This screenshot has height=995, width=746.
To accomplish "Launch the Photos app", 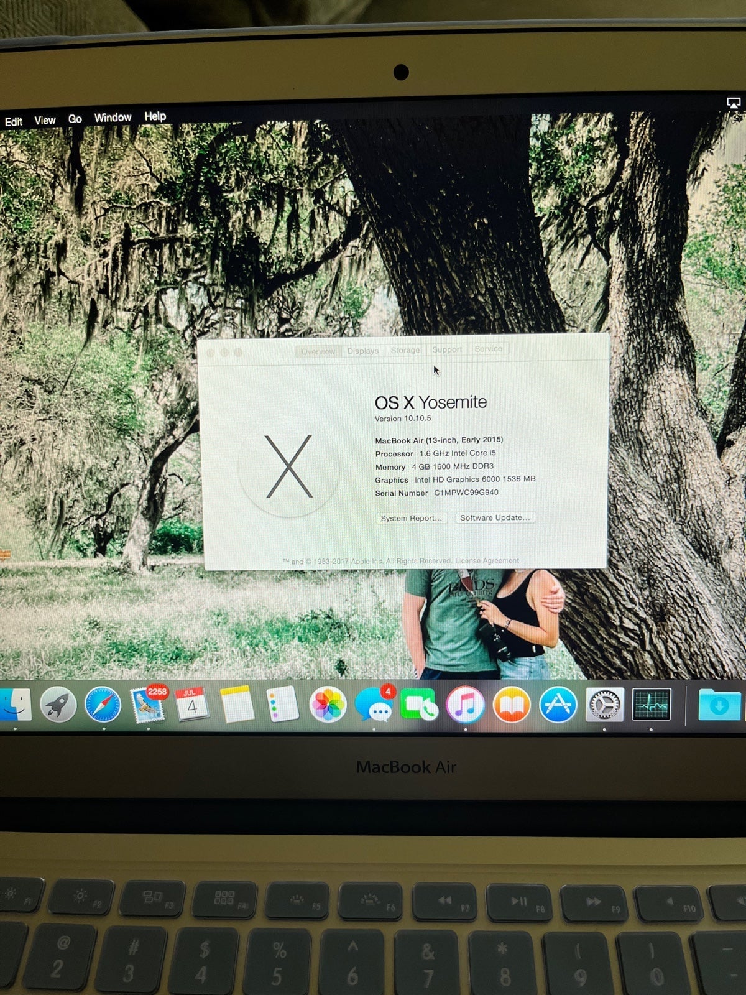I will [x=328, y=705].
